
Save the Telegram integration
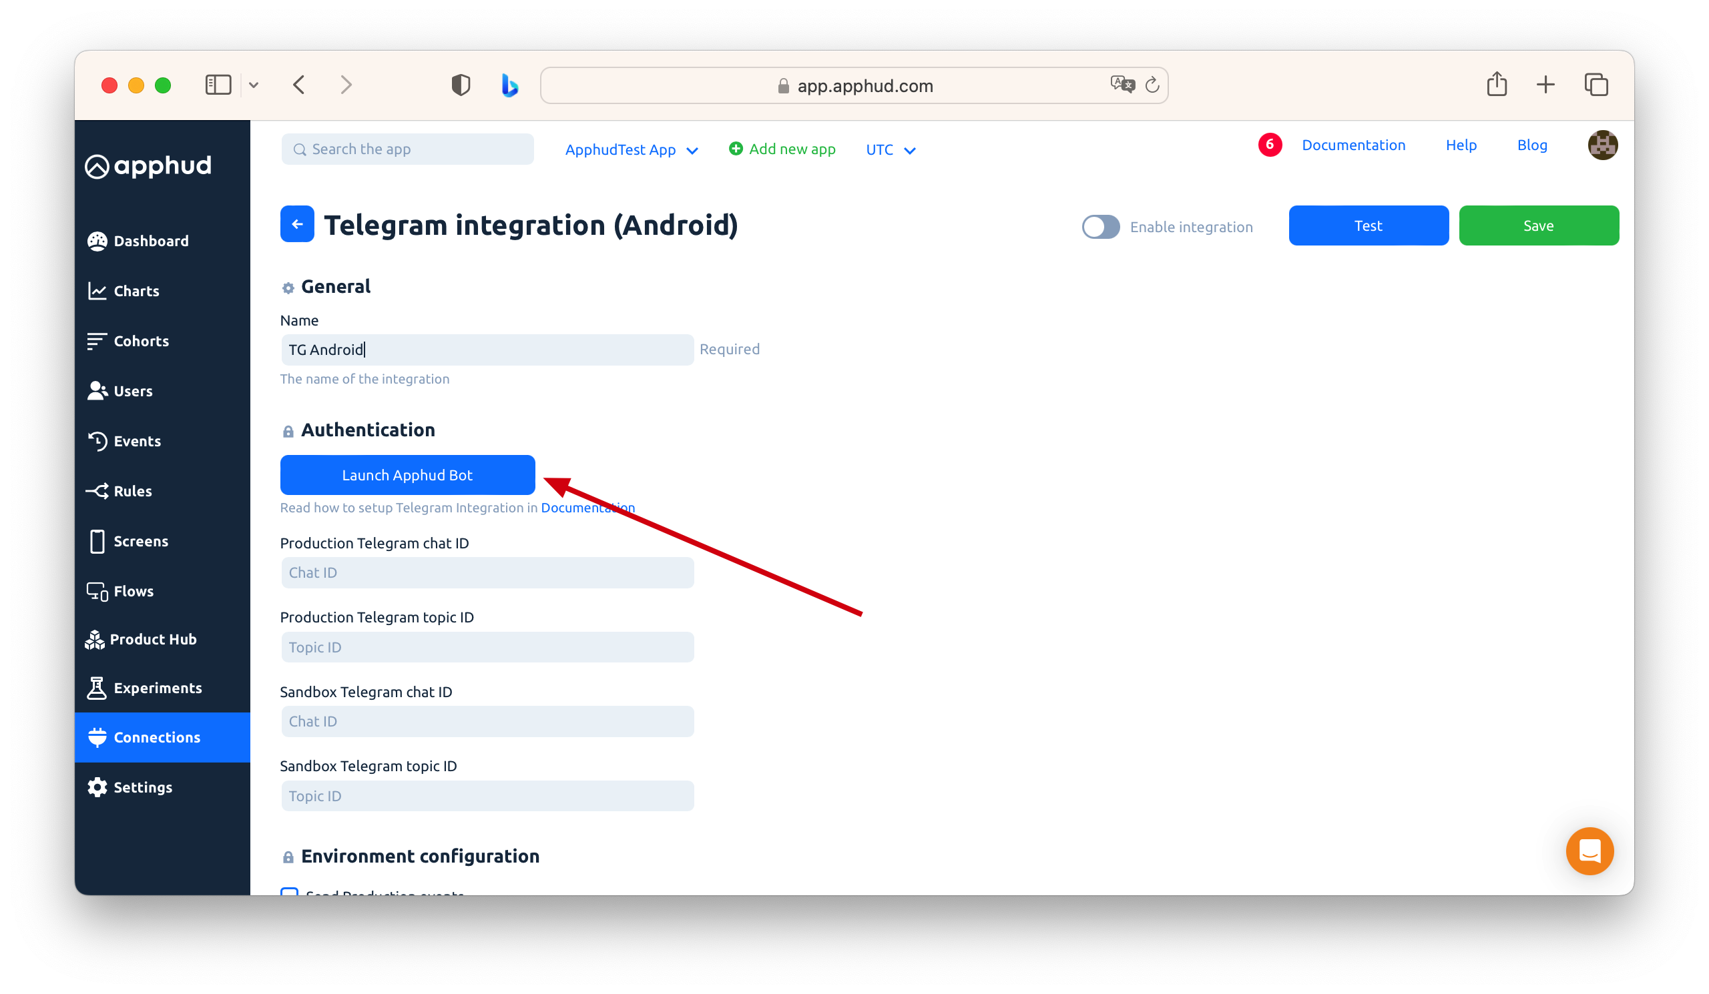tap(1538, 225)
